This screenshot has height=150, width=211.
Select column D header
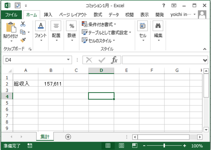coord(101,70)
